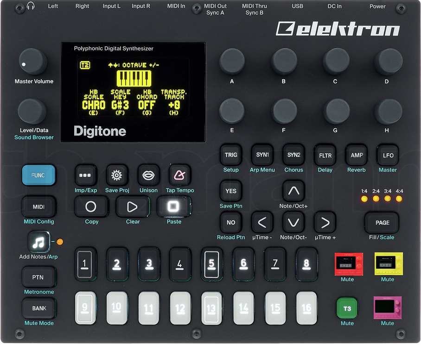Toggle sequencer trig key 1
421x345 pixels.
pos(85,264)
